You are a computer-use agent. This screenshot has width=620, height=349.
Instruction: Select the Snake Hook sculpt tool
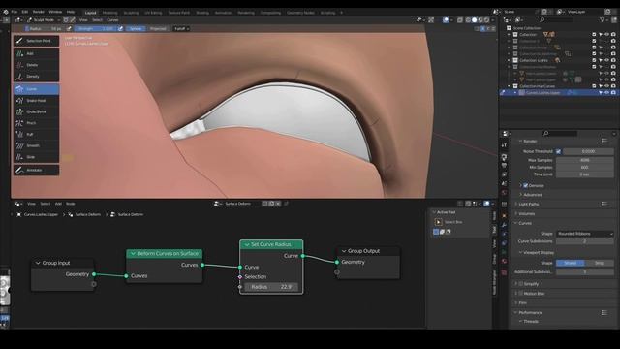tap(36, 101)
